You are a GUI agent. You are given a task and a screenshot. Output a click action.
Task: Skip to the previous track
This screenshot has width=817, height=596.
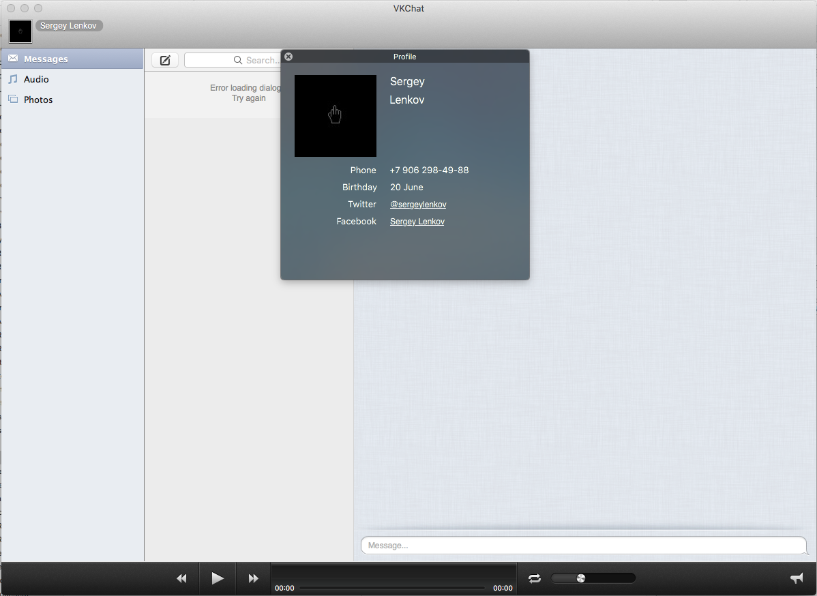pyautogui.click(x=181, y=578)
